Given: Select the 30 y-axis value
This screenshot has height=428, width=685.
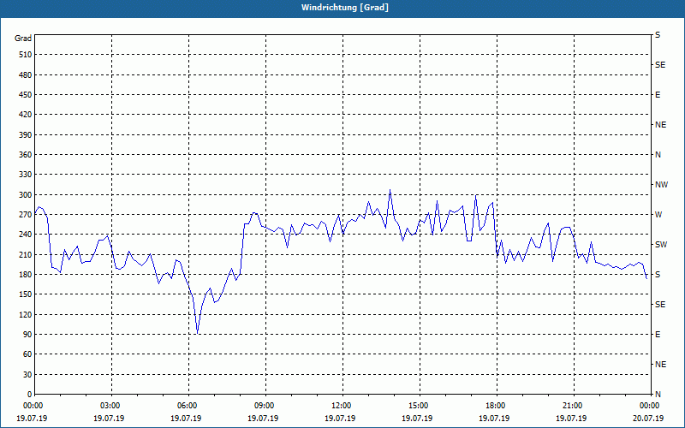Looking at the screenshot, I should pos(27,375).
